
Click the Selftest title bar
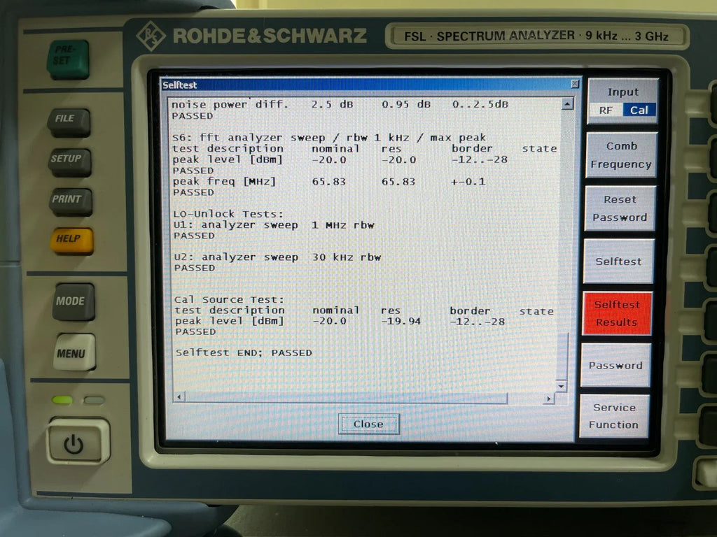tap(370, 85)
